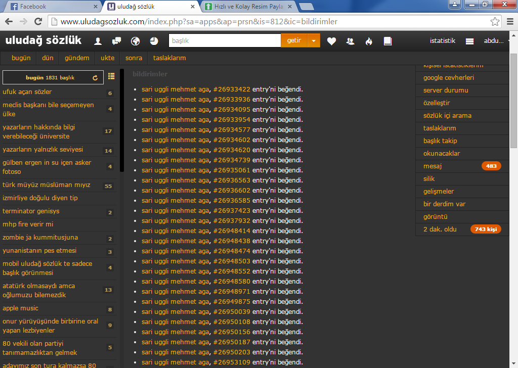518x368 pixels.
Task: Select the sonra navigation tab
Action: pos(134,58)
